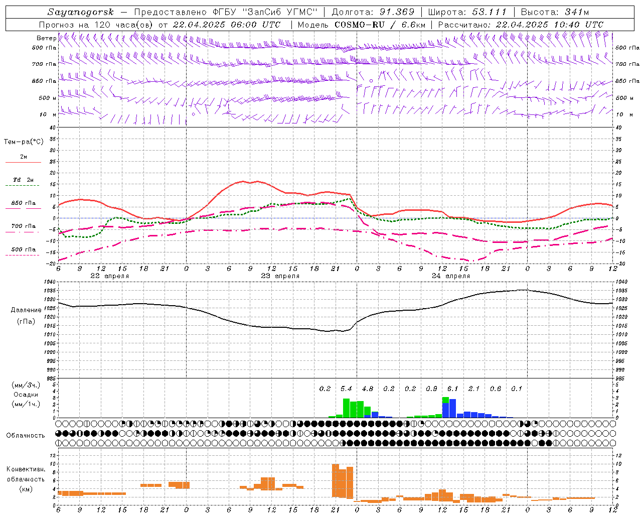642x514 pixels.
Task: Click the 'Td 2м' dew point legend label
Action: pos(24,180)
